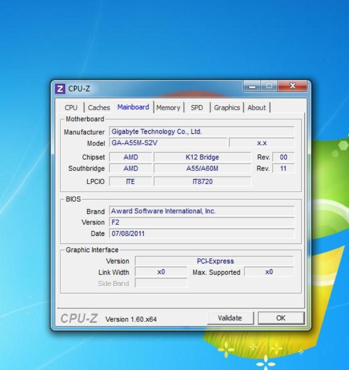Viewport: 349px width, 370px height.
Task: Open the SPD tab
Action: 197,107
